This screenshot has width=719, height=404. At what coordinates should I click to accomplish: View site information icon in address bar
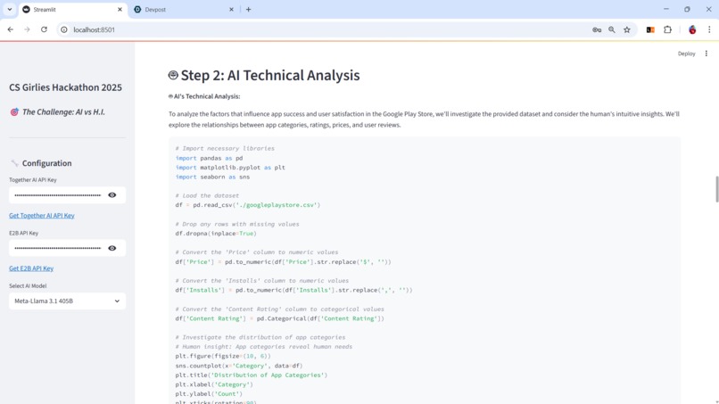click(x=64, y=29)
